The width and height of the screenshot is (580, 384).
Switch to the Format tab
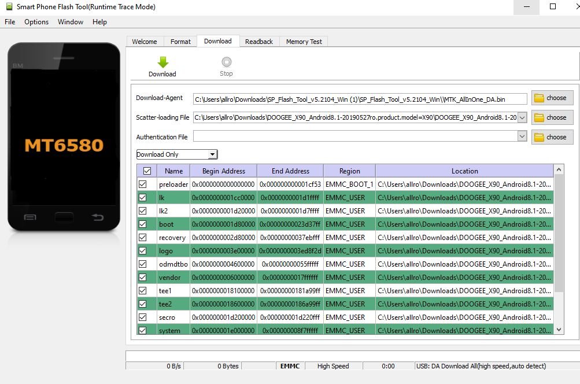180,42
